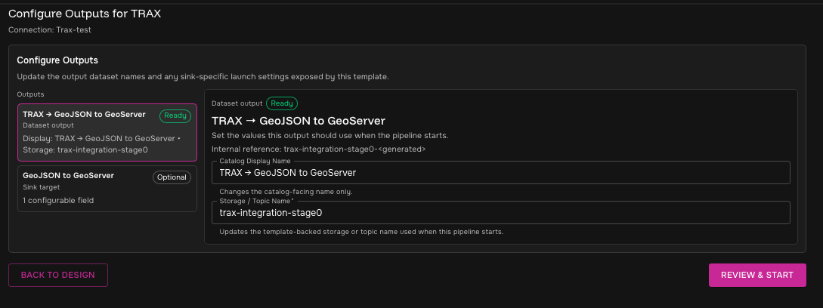This screenshot has width=823, height=308.
Task: Click the 'Storage: trax-integration-stage0' card text
Action: click(85, 149)
